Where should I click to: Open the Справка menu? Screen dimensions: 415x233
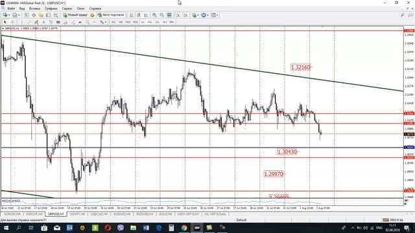(x=95, y=8)
